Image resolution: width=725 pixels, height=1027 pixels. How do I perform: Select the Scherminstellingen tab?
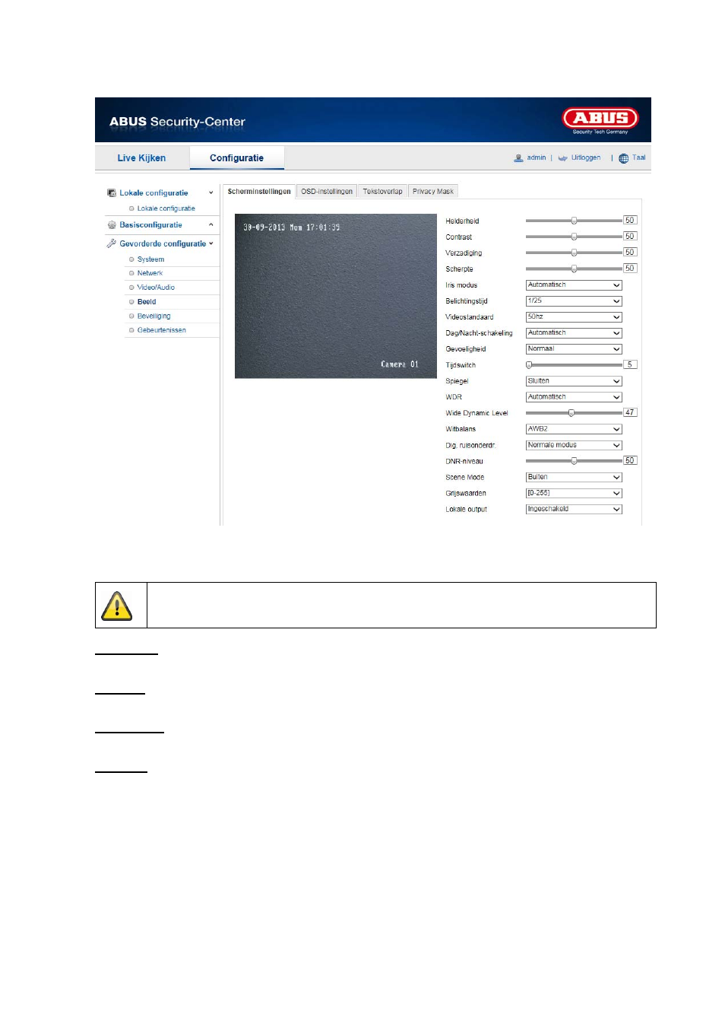(259, 192)
